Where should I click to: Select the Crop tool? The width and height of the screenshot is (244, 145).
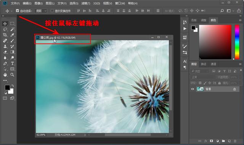(5, 35)
